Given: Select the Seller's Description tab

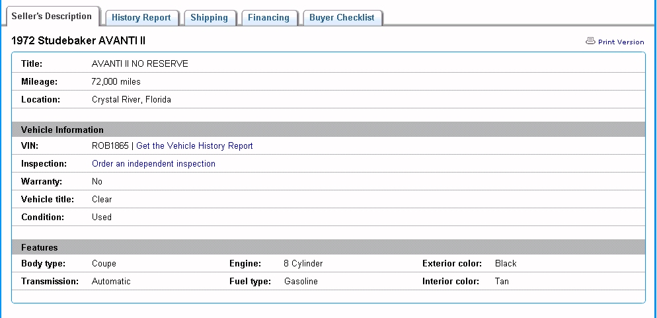Looking at the screenshot, I should click(52, 17).
